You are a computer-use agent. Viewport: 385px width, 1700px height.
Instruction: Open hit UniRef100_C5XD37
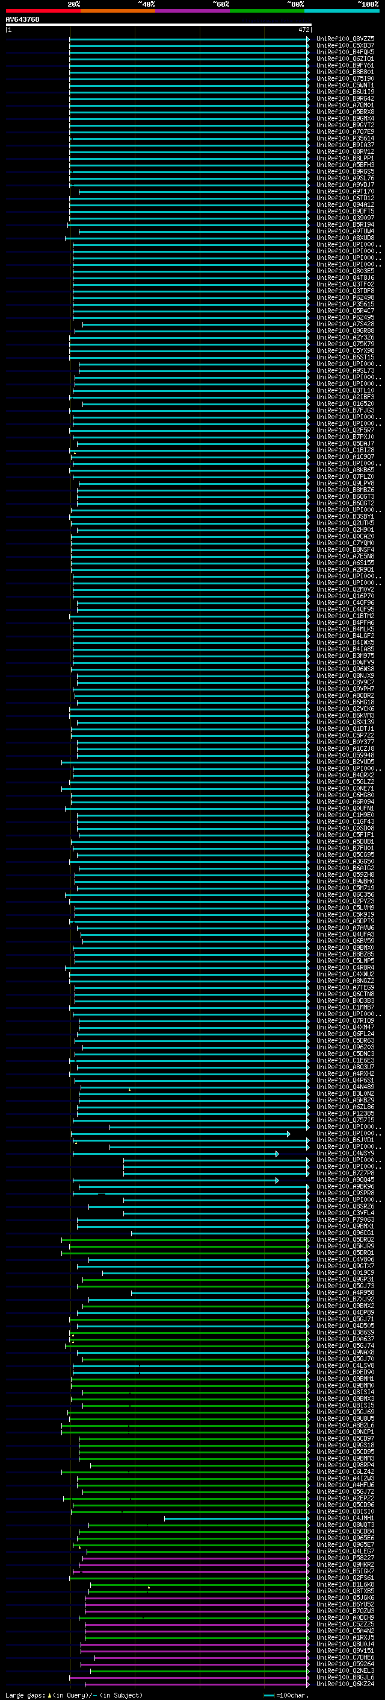345,46
